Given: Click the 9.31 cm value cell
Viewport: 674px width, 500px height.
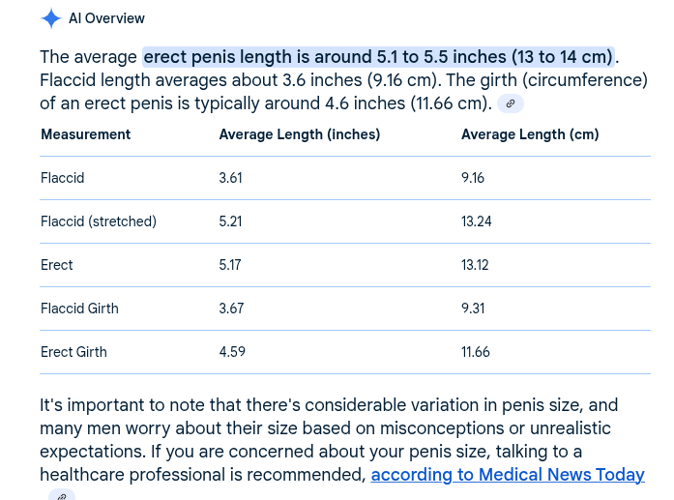Looking at the screenshot, I should coord(473,309).
